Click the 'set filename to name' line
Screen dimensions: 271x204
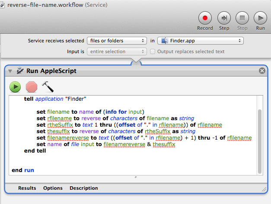pos(90,112)
